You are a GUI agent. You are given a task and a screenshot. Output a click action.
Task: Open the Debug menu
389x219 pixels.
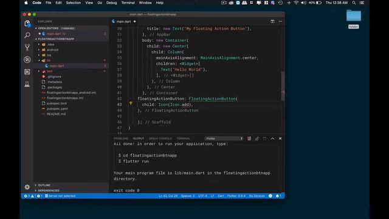point(111,2)
